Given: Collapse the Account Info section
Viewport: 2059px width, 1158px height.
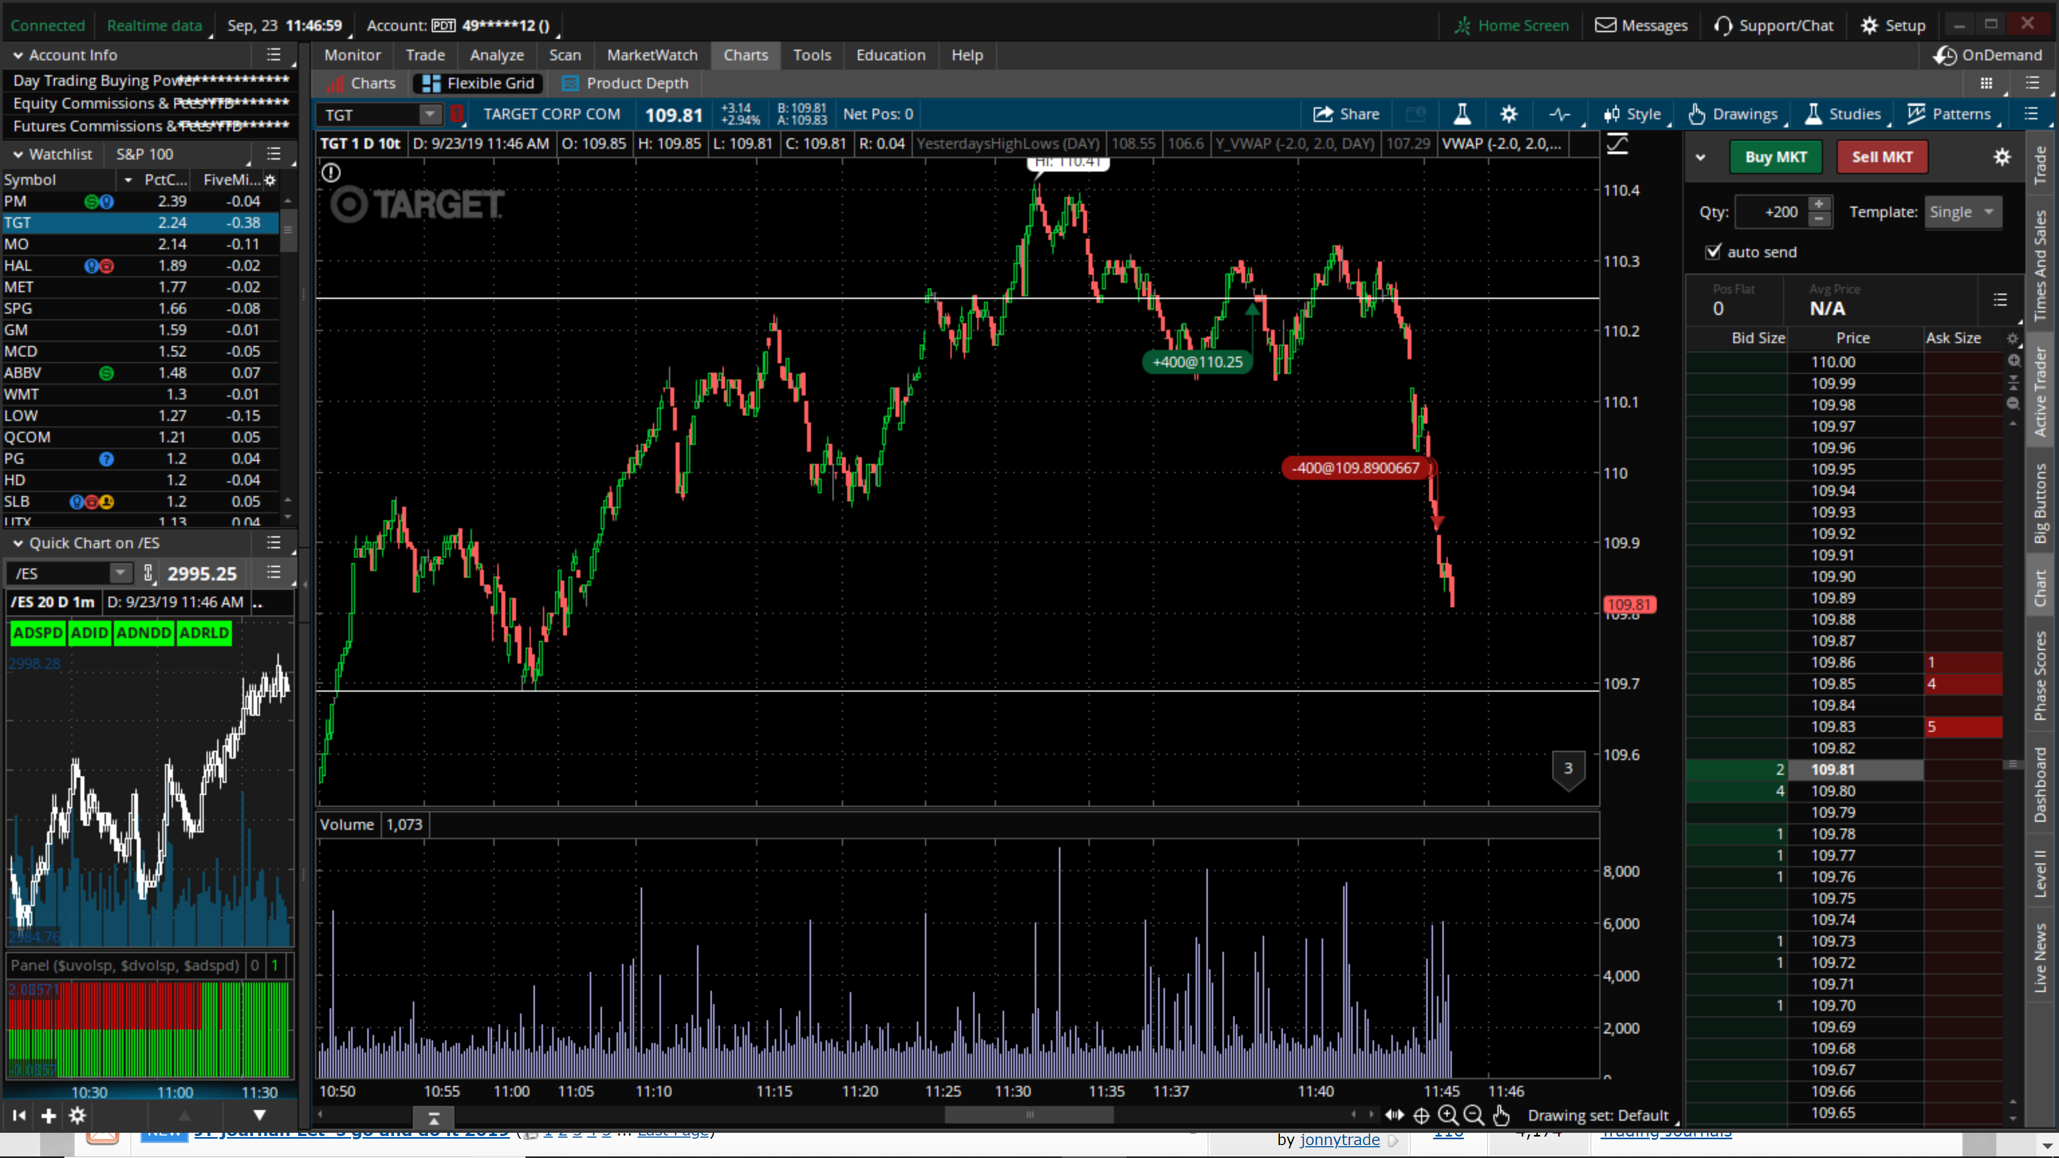Looking at the screenshot, I should pyautogui.click(x=18, y=55).
